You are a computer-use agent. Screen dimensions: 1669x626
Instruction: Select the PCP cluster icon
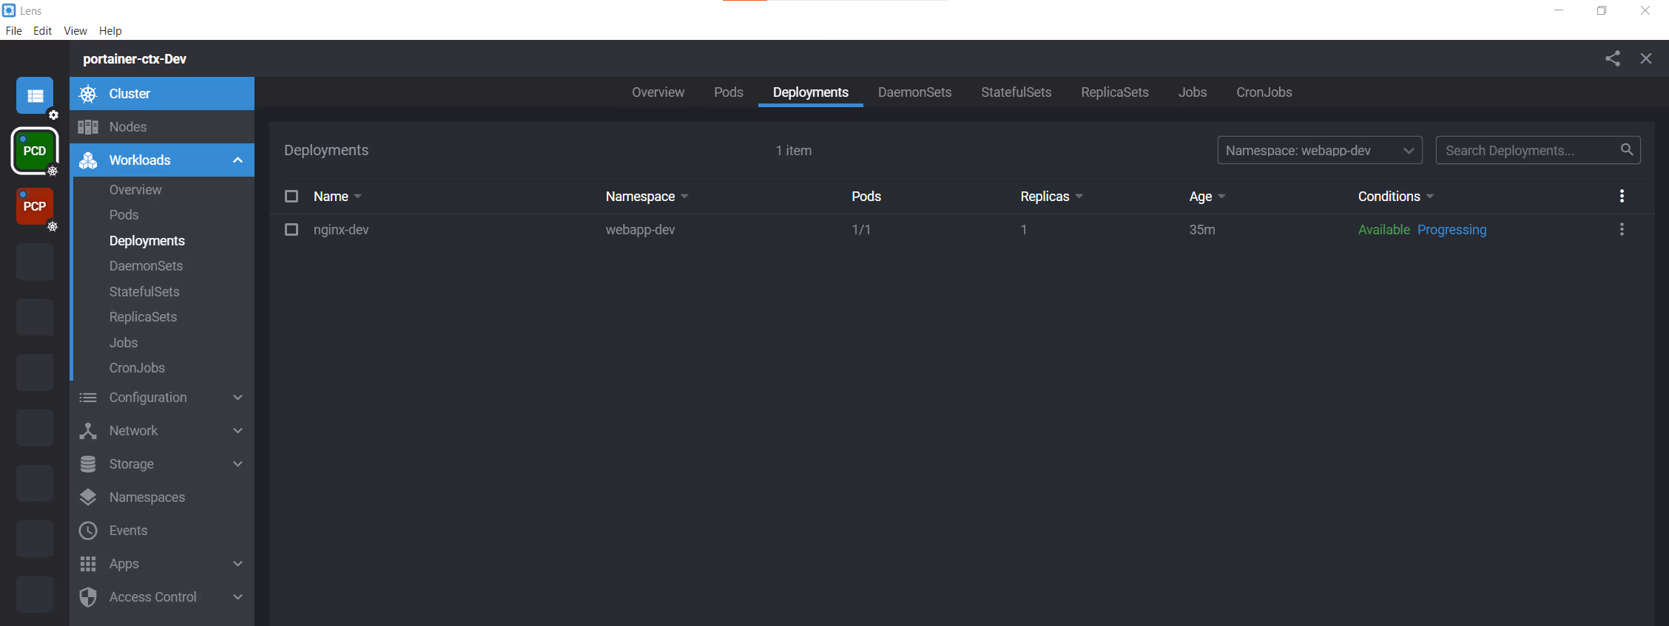[x=34, y=206]
